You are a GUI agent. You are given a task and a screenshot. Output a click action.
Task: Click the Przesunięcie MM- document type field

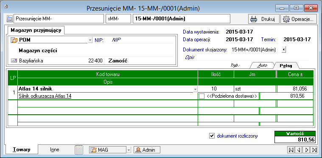coord(59,19)
